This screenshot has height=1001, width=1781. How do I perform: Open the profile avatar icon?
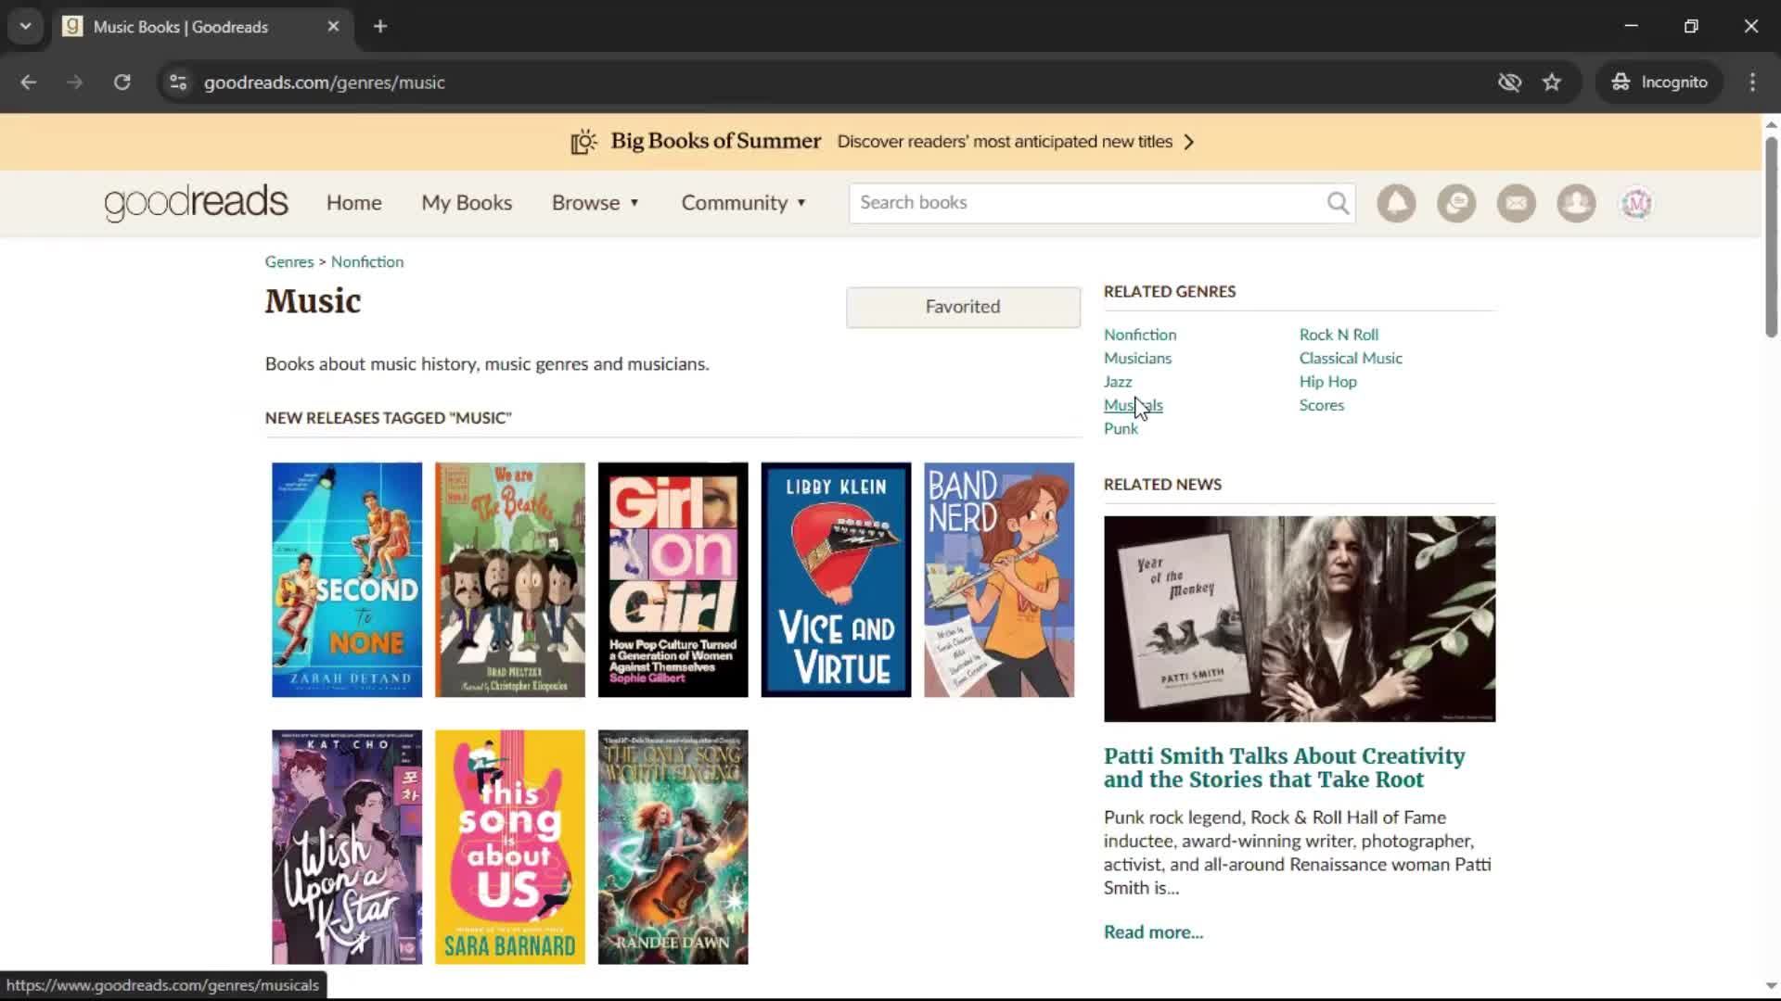click(1636, 203)
